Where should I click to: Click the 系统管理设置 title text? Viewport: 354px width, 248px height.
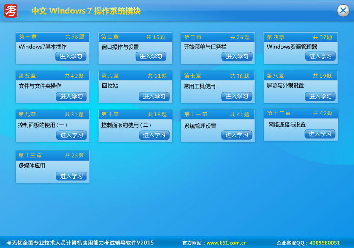[200, 126]
